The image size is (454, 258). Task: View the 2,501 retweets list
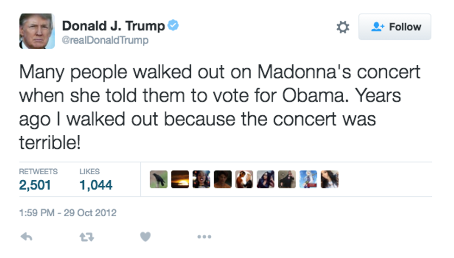click(x=35, y=185)
